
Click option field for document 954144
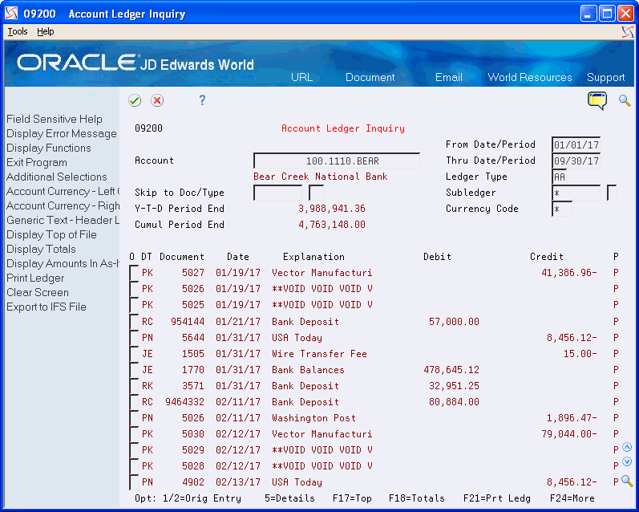pyautogui.click(x=134, y=322)
